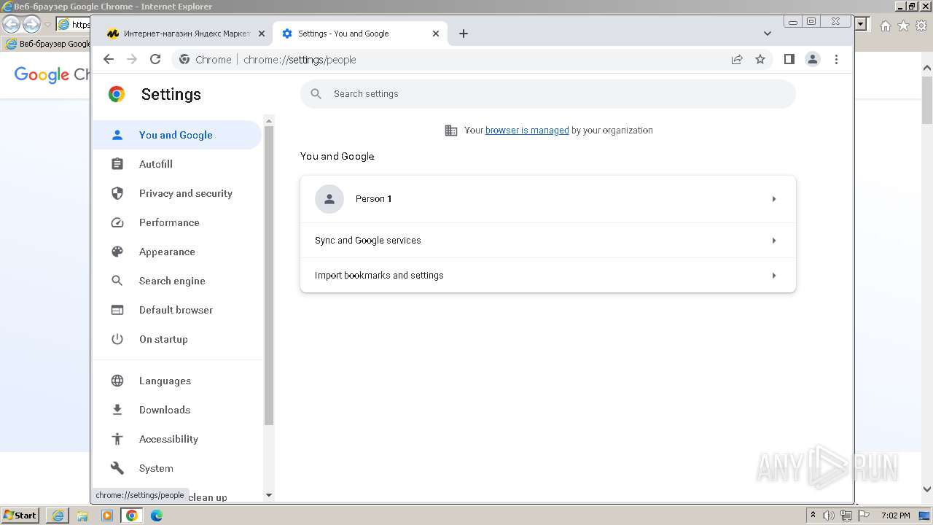933x525 pixels.
Task: Close the Yandex Market tab
Action: click(262, 34)
